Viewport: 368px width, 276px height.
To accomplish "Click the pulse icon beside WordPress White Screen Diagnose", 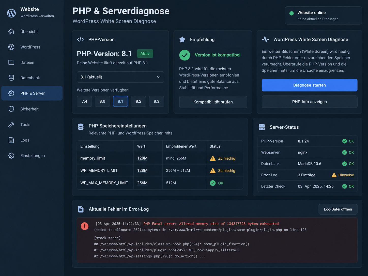I will click(x=265, y=39).
